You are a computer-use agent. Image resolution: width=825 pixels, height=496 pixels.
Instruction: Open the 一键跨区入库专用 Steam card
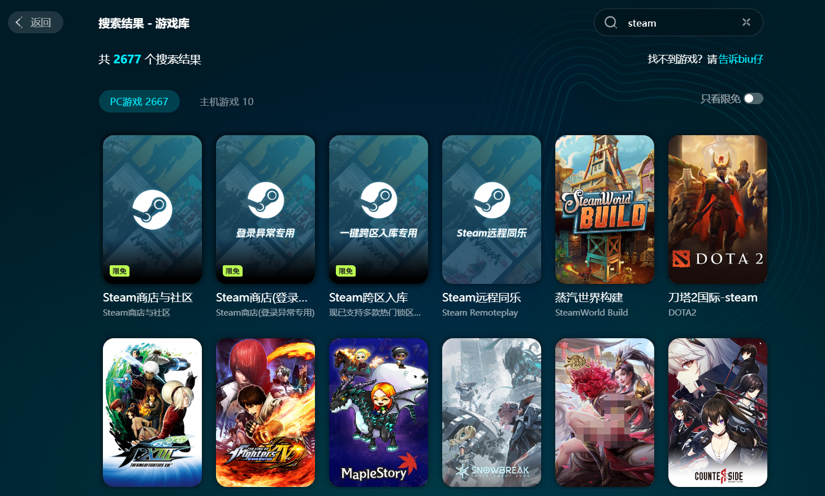pyautogui.click(x=378, y=209)
